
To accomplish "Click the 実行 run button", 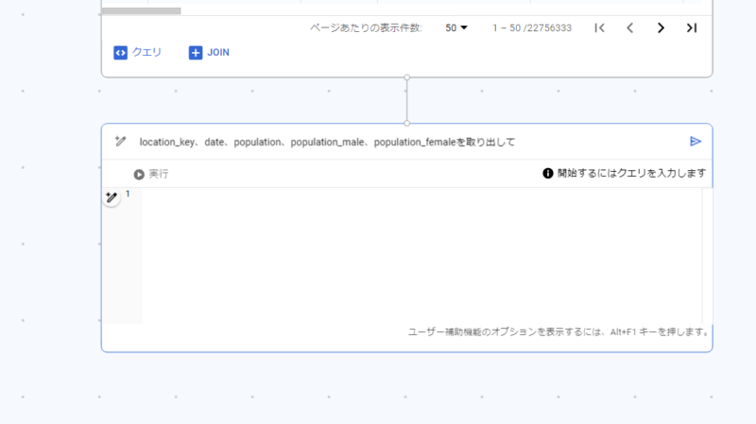I will click(151, 174).
